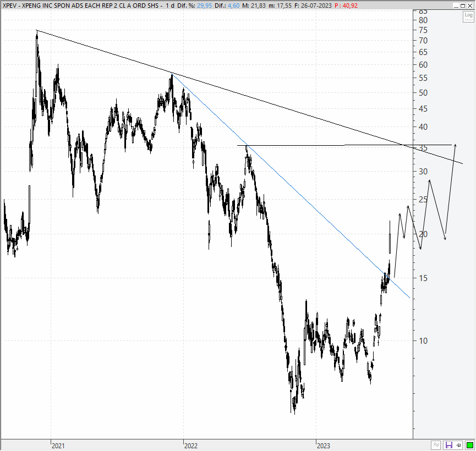The image size is (476, 451).
Task: Toggle the Log scale button
Action: tap(468, 16)
